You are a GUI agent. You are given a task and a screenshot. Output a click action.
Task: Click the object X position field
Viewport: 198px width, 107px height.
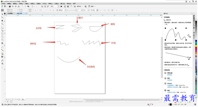click(x=11, y=10)
